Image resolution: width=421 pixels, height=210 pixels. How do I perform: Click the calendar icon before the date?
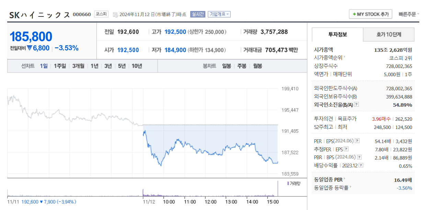pos(115,14)
